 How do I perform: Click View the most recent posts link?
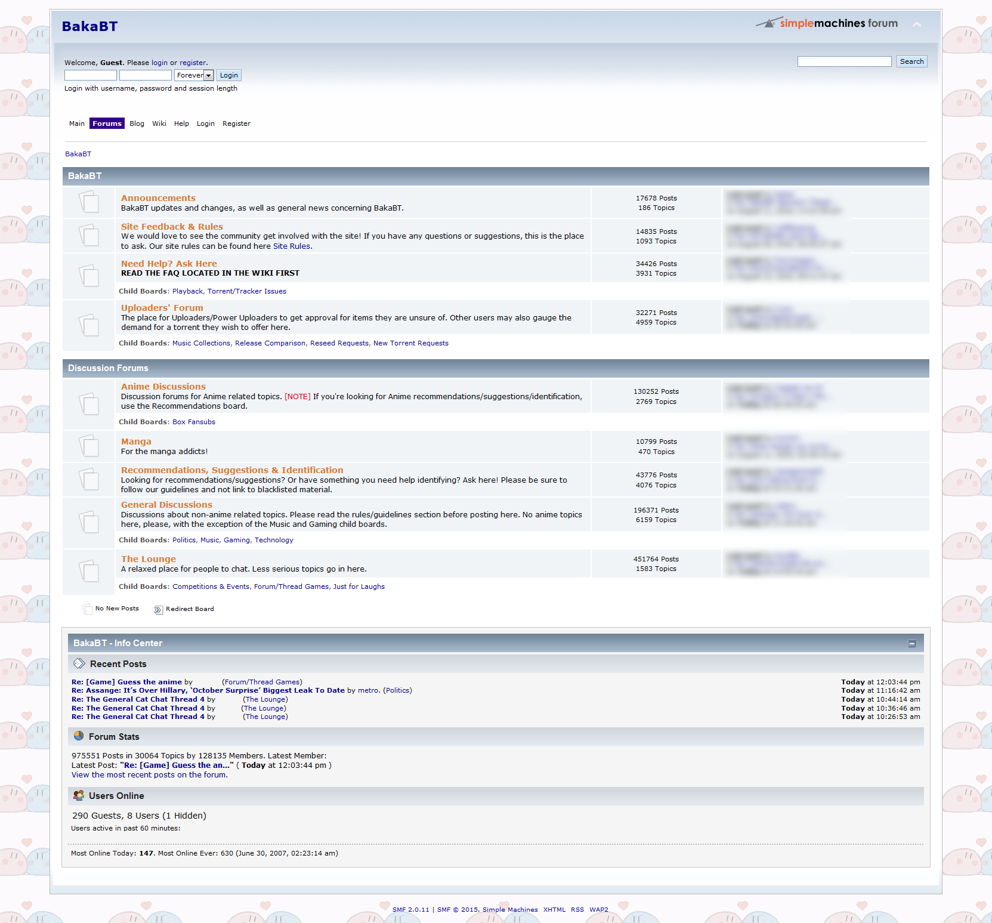(149, 775)
